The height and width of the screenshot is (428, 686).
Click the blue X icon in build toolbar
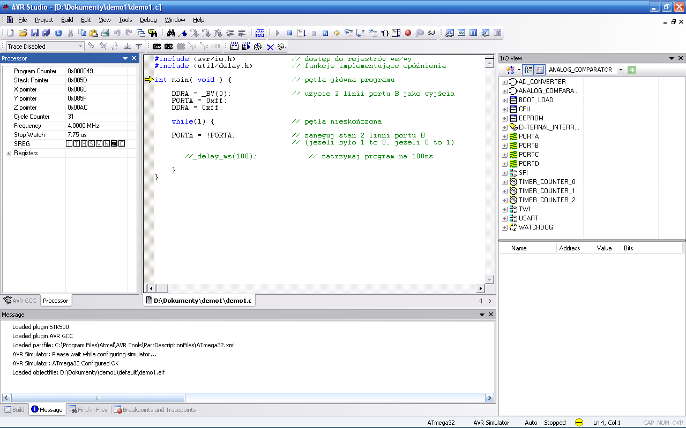[x=270, y=47]
